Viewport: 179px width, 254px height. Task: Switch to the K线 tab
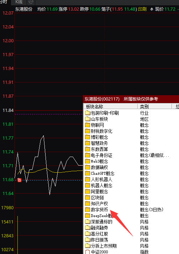pos(19,2)
